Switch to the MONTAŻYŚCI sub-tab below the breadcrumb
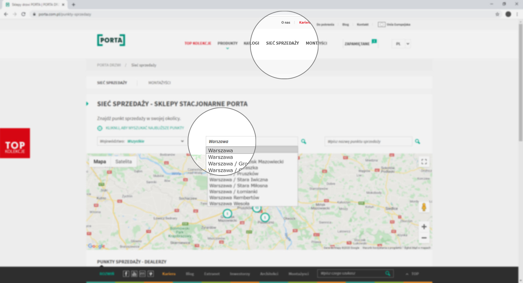 point(160,83)
